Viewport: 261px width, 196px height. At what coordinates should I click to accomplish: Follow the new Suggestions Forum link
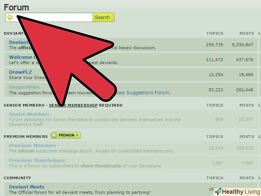(x=143, y=93)
